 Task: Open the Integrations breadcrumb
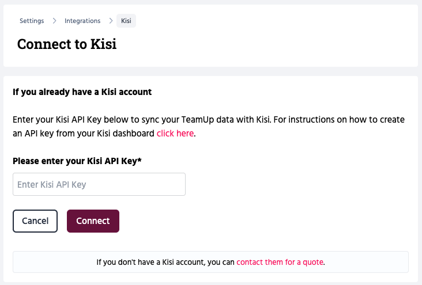[82, 21]
